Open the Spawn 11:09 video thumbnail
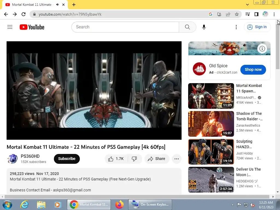The width and height of the screenshot is (280, 210). [211, 96]
